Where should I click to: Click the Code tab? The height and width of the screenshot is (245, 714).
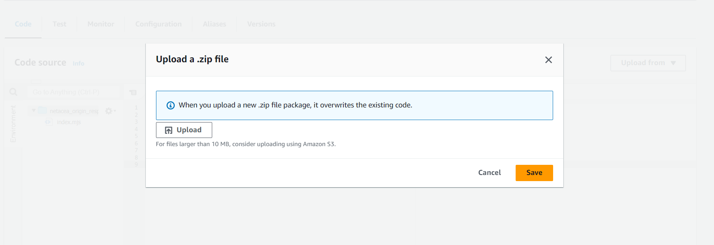tap(23, 24)
